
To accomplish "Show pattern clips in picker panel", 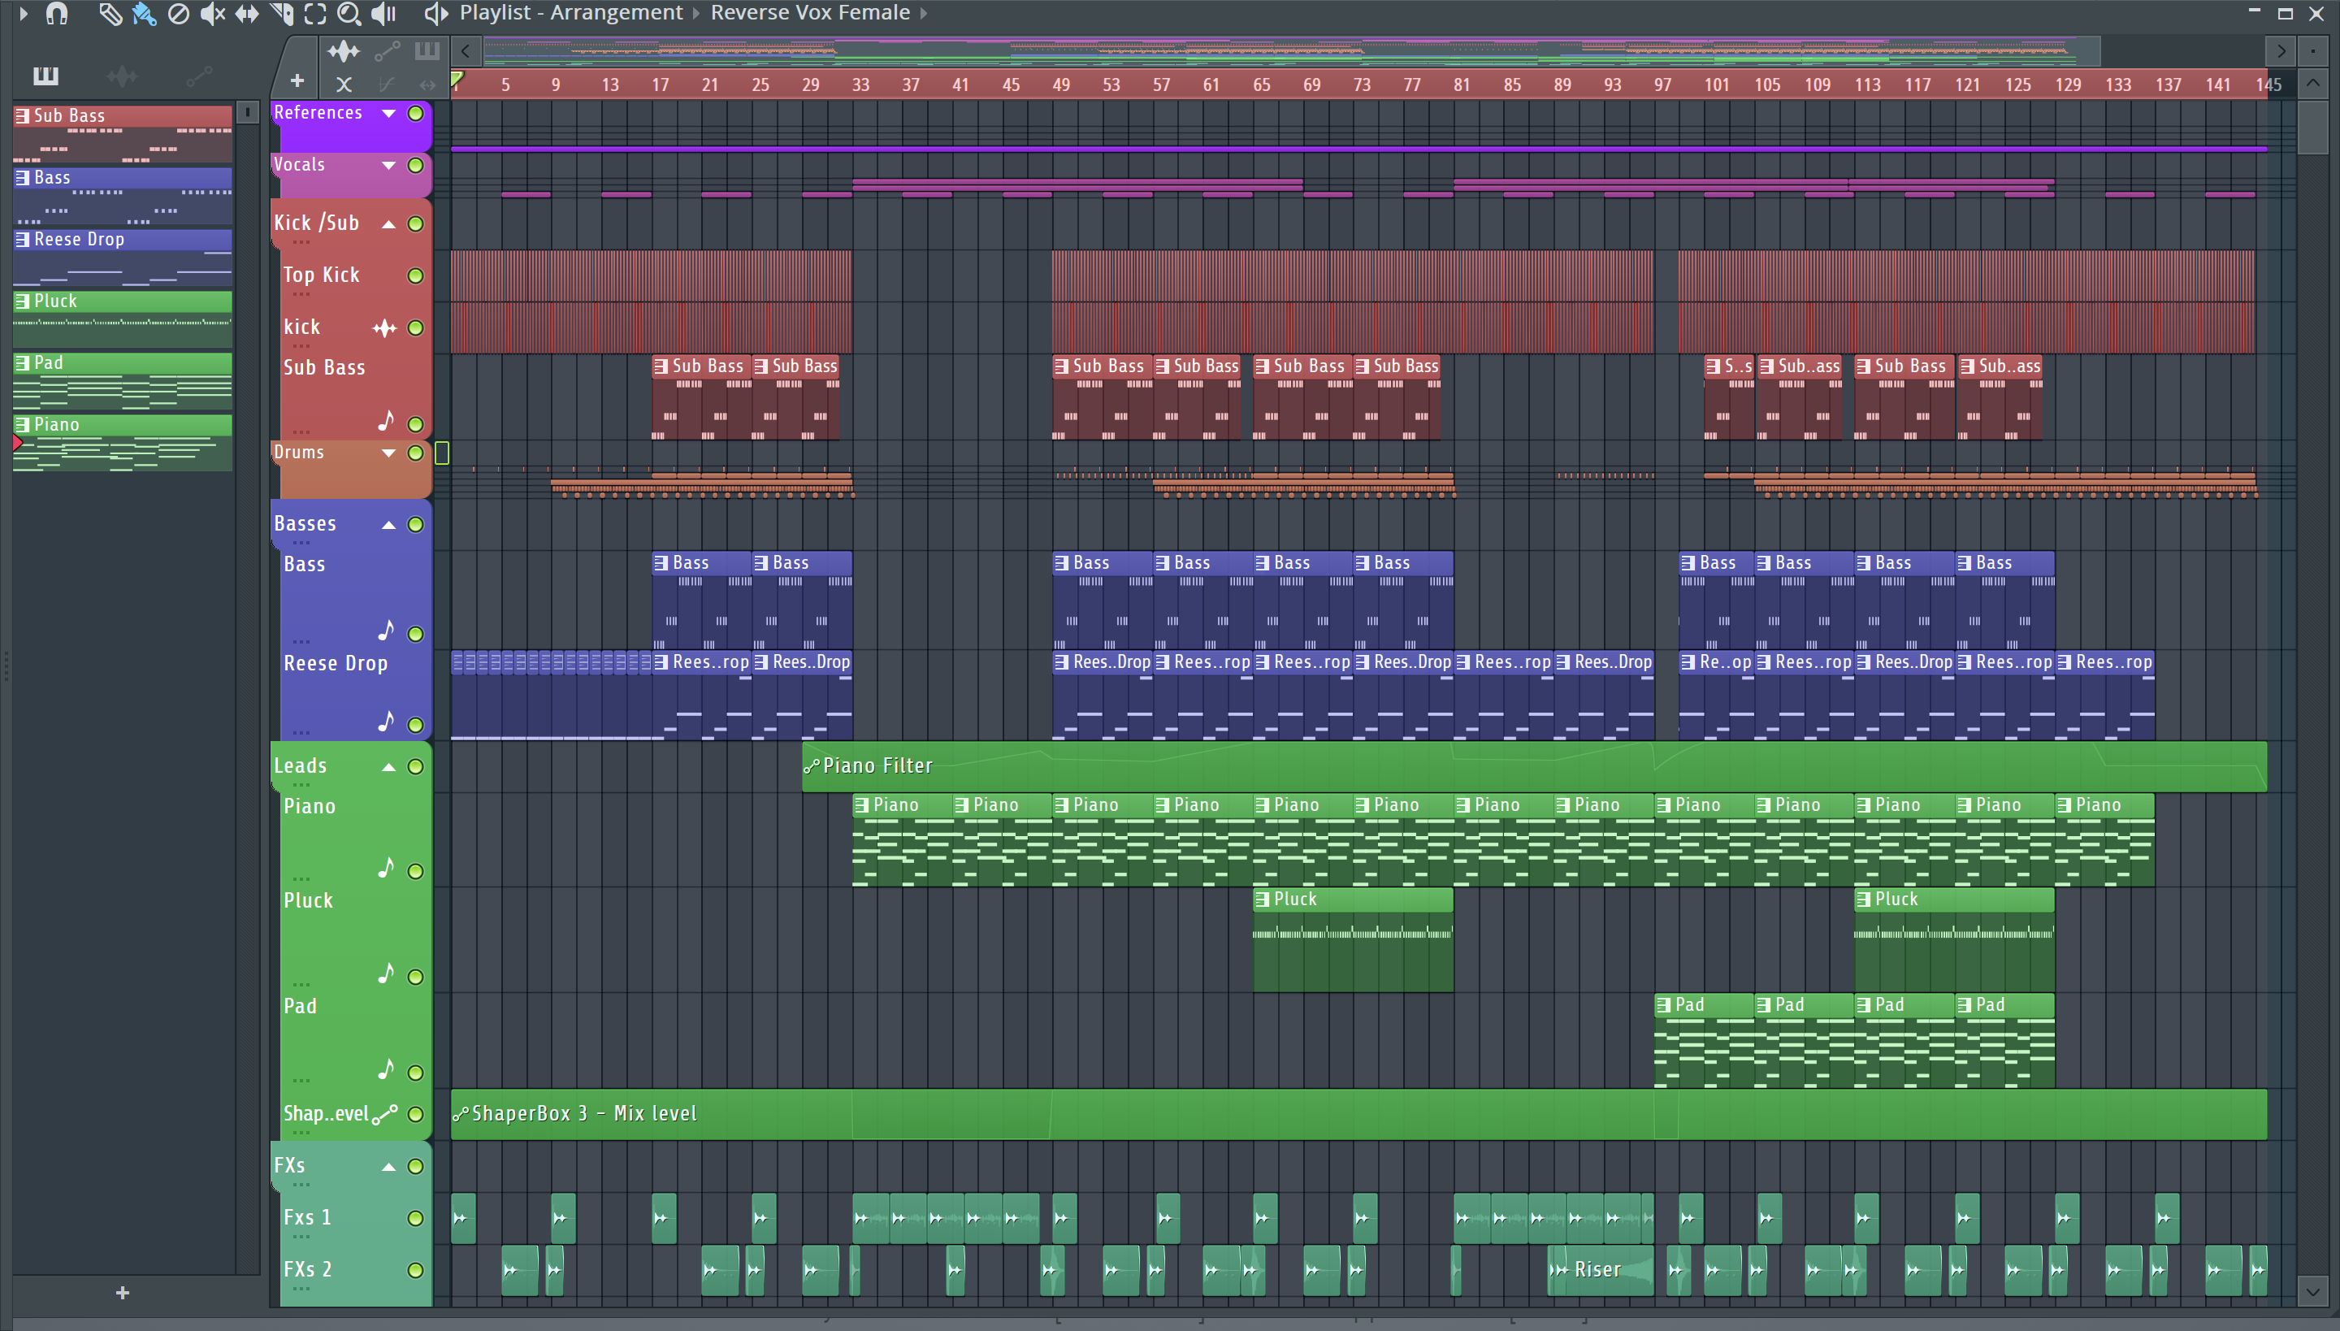I will pos(45,75).
